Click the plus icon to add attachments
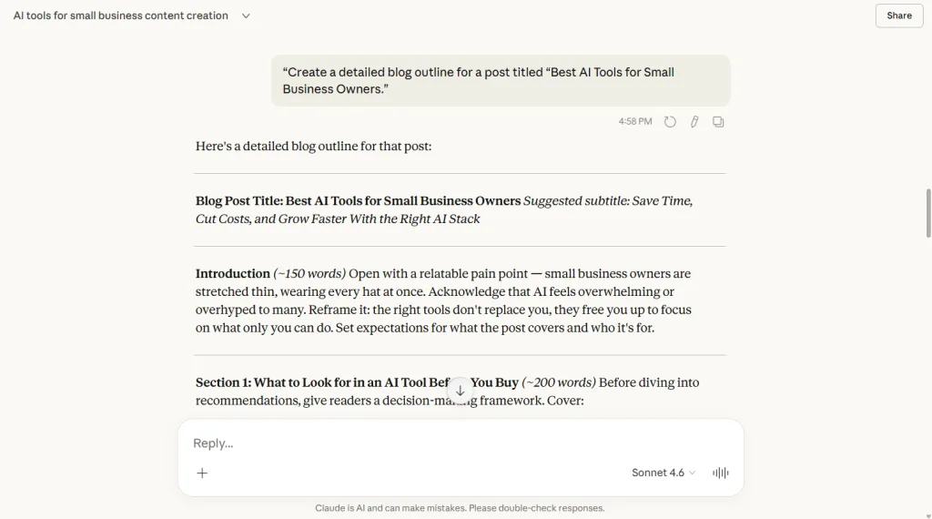Viewport: 932px width, 519px height. 202,473
